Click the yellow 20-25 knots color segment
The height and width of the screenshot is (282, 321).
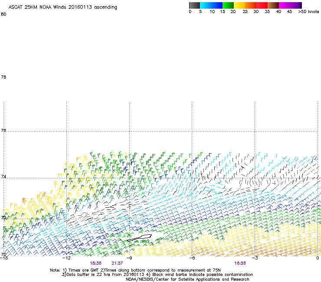pyautogui.click(x=239, y=5)
